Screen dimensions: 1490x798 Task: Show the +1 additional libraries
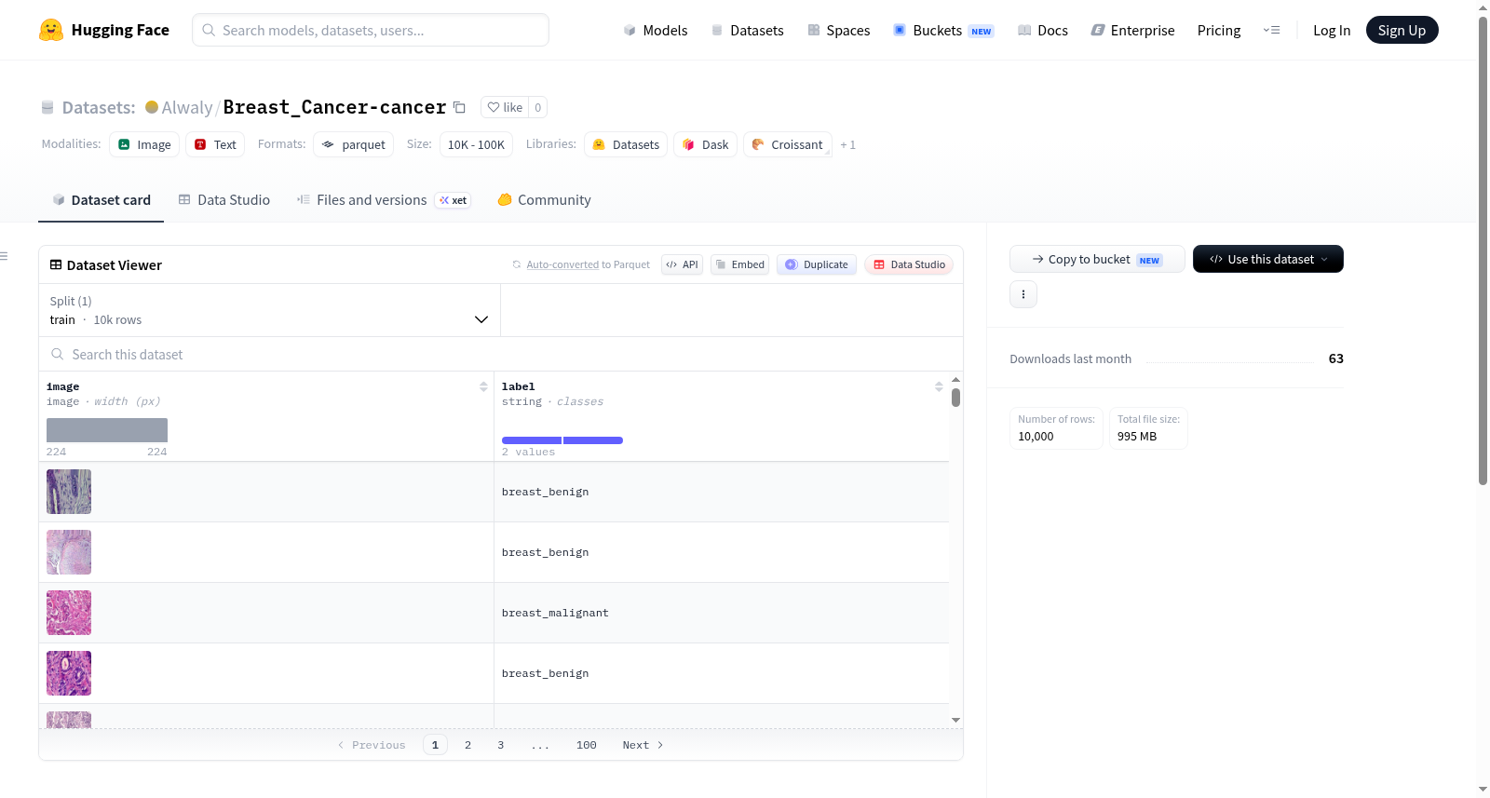click(x=847, y=144)
